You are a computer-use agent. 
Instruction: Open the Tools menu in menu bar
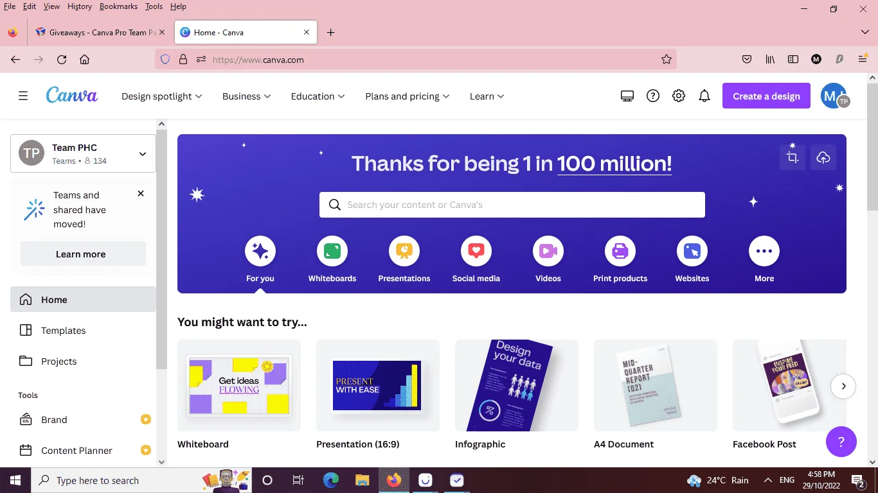[154, 6]
